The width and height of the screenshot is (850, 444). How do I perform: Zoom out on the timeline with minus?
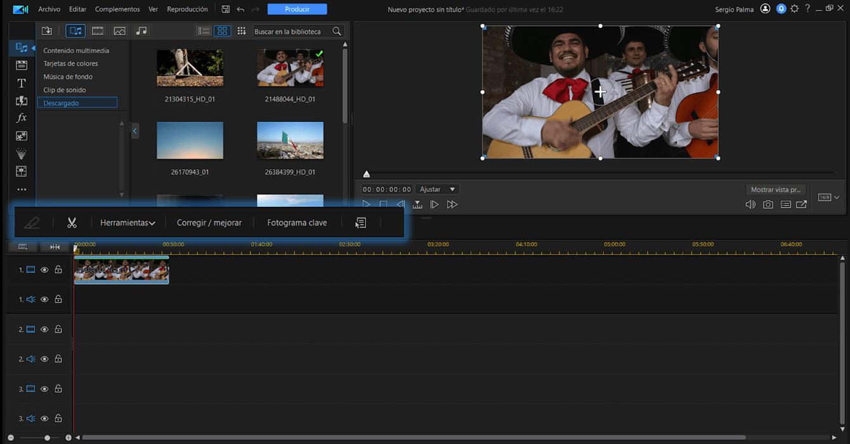tap(11, 438)
